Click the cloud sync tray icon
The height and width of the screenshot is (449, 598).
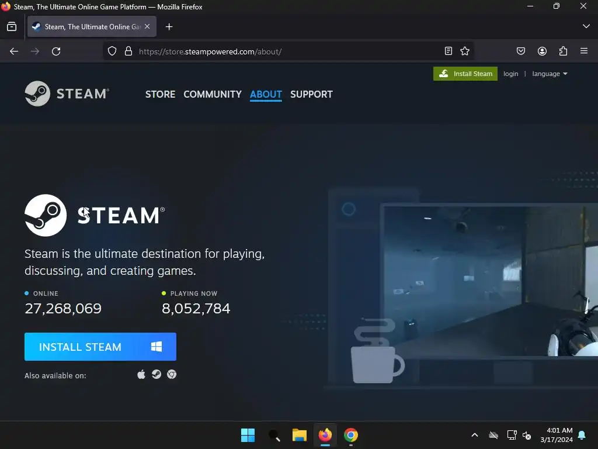click(x=493, y=435)
